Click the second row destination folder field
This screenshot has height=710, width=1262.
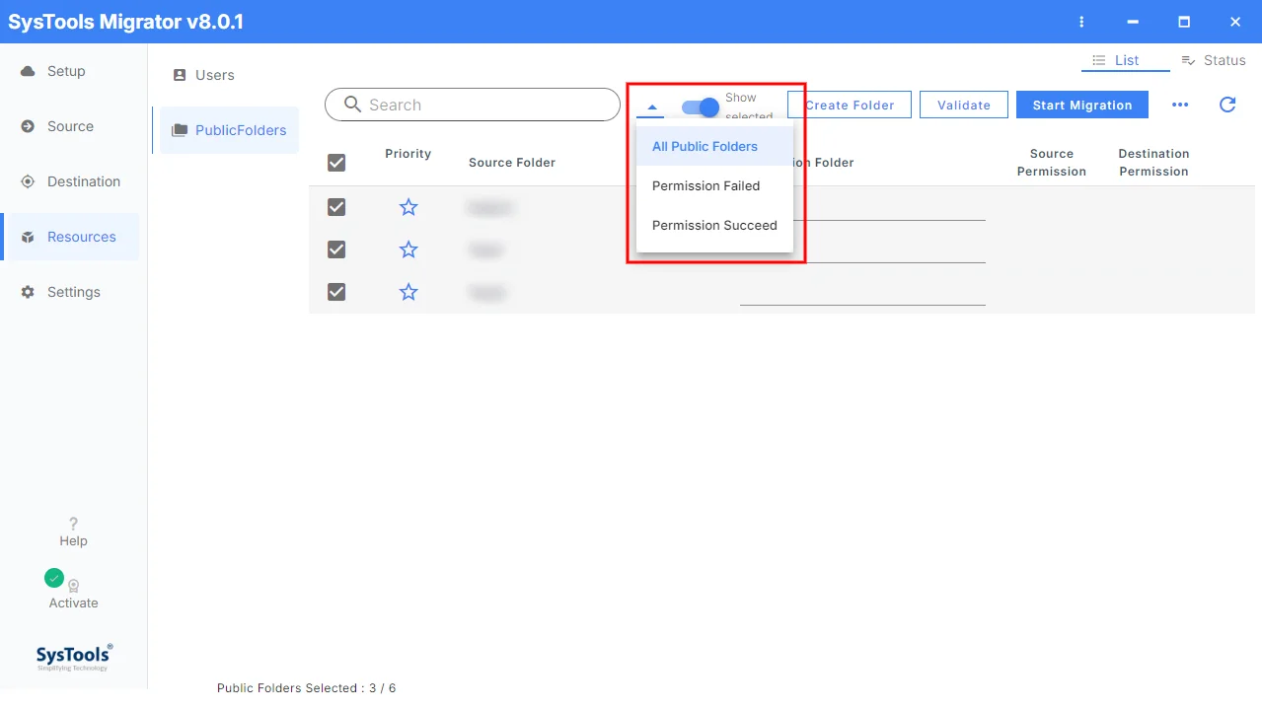click(x=890, y=249)
